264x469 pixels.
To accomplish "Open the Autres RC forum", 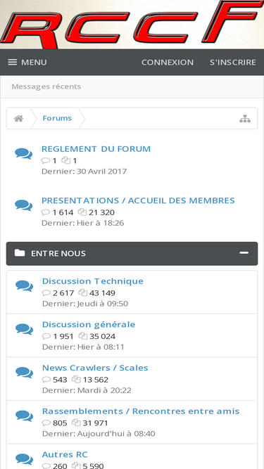I will 65,455.
